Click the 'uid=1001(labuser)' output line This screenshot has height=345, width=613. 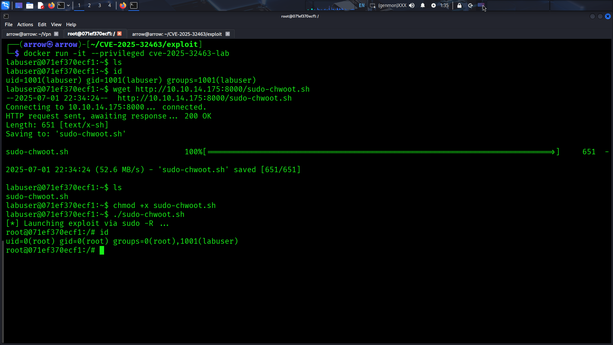131,80
